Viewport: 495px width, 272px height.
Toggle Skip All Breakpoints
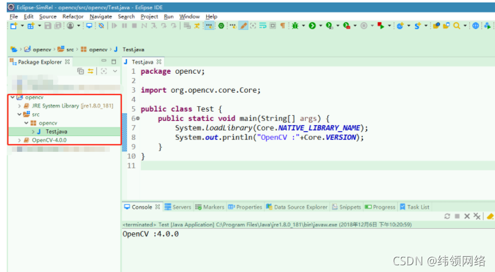pos(101,26)
